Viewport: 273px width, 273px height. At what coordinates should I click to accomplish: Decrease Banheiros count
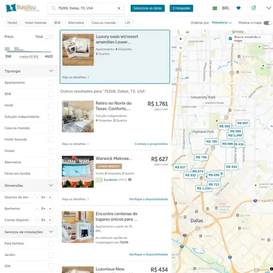[37, 208]
